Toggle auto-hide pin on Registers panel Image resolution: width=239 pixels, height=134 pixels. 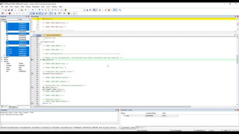[27, 16]
